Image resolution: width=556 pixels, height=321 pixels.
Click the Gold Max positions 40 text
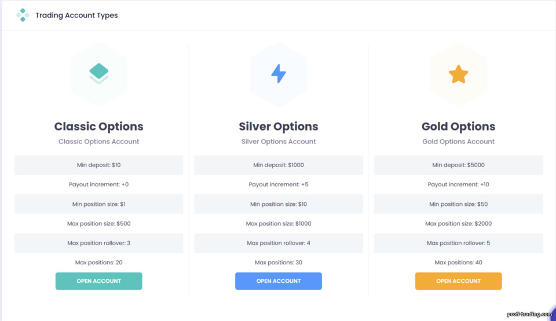[458, 263]
